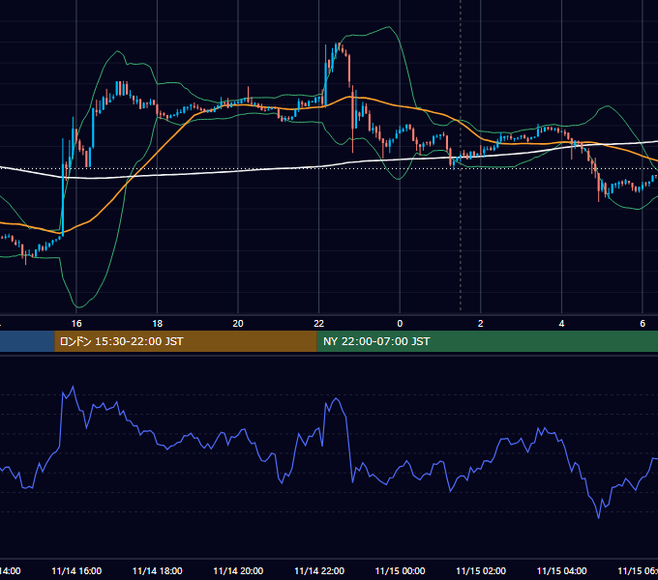Select the NY 22:00-07:00 JST session bar
Image resolution: width=658 pixels, height=580 pixels.
487,341
